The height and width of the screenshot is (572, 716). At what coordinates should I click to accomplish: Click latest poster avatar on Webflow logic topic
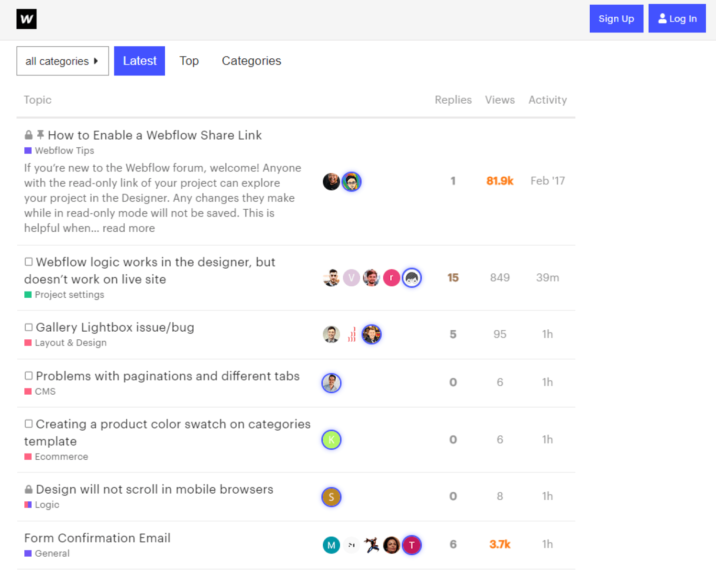pos(412,278)
